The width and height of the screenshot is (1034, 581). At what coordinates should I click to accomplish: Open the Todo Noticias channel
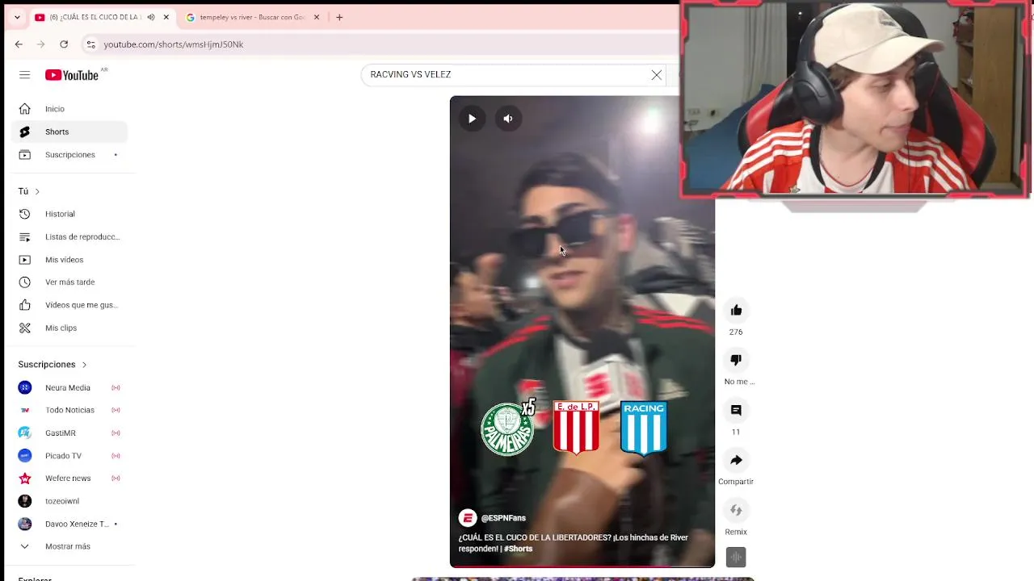70,410
